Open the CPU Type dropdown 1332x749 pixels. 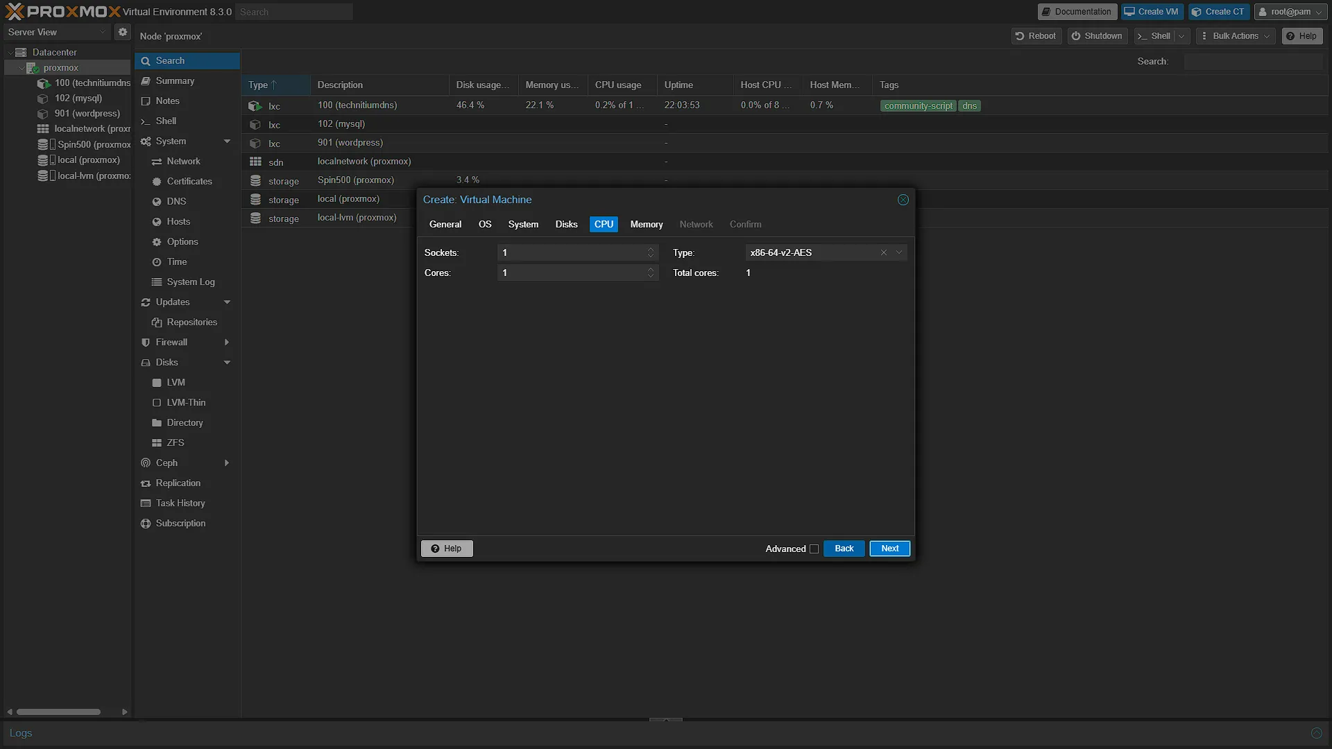(x=899, y=252)
